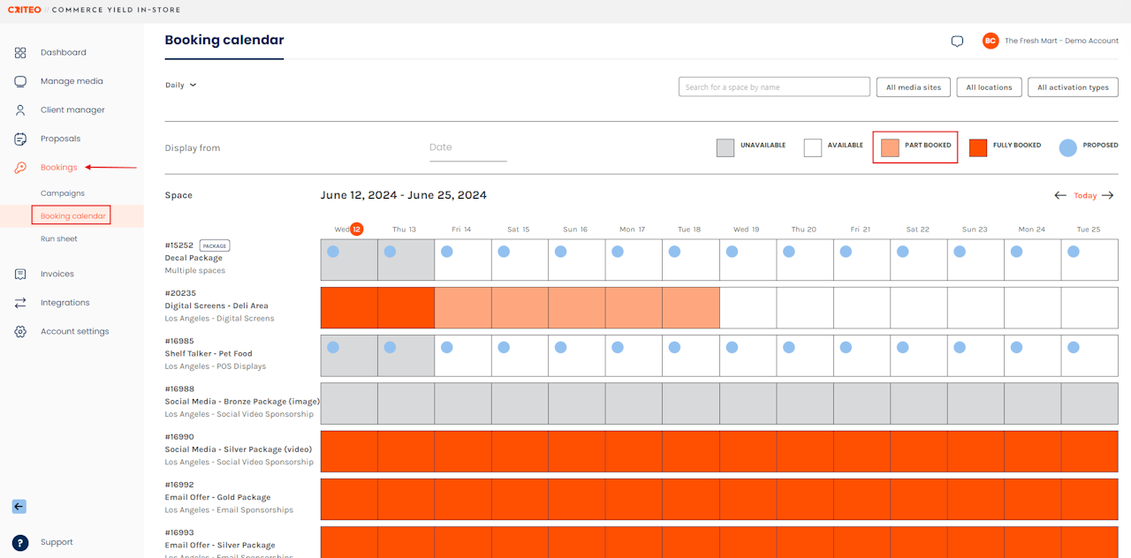Jump to Today in the calendar
The height and width of the screenshot is (558, 1131).
pos(1085,196)
